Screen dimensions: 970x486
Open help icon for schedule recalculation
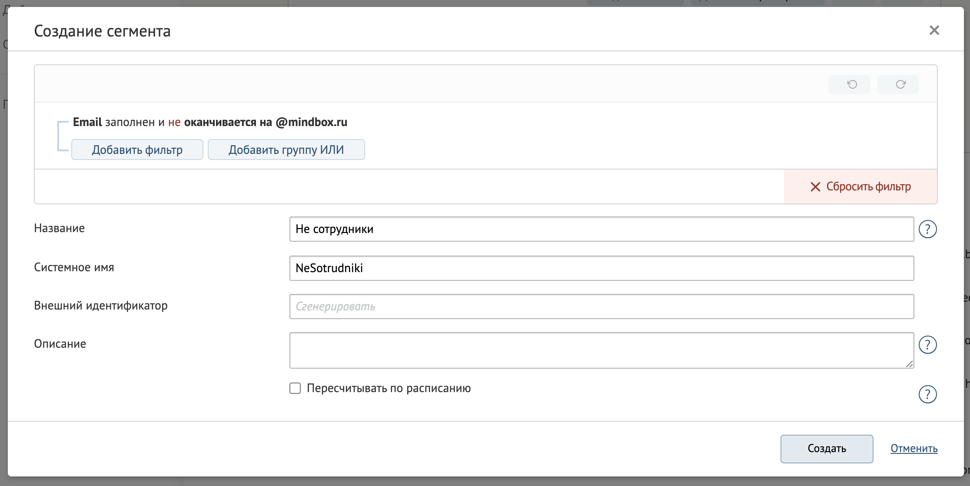927,394
